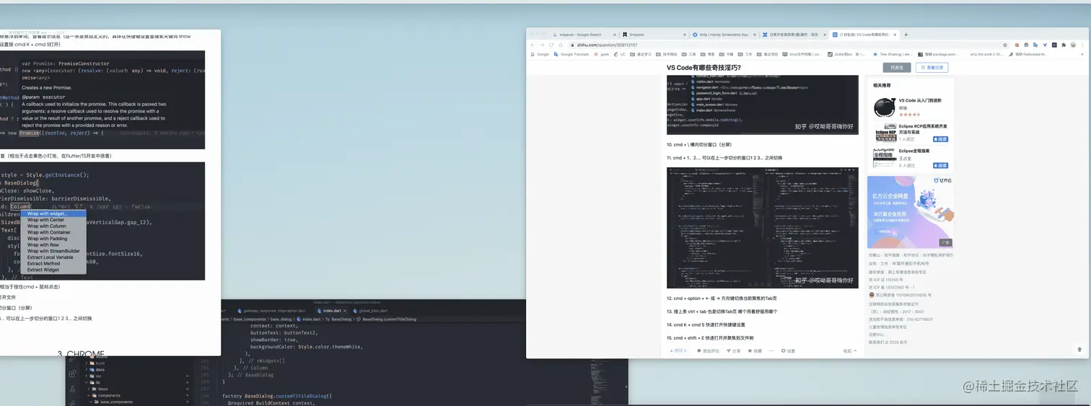The height and width of the screenshot is (406, 1091).
Task: Favorite the answer via 收藏
Action: point(755,351)
